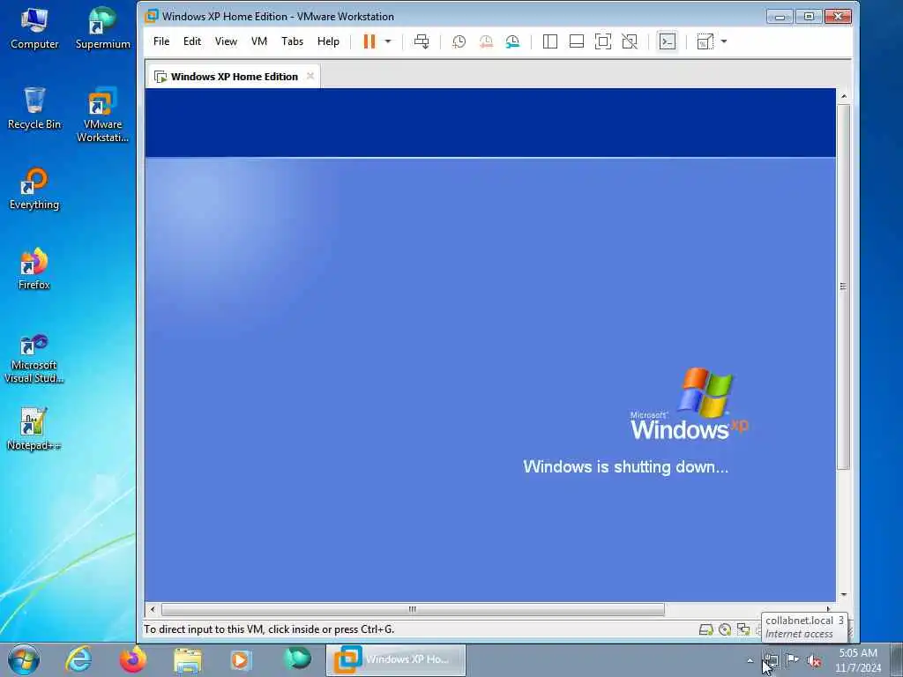Viewport: 903px width, 677px height.
Task: Minimize the VMware Workstation window
Action: (x=780, y=17)
